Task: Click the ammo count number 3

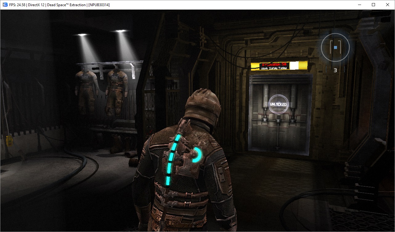Action: click(x=335, y=70)
